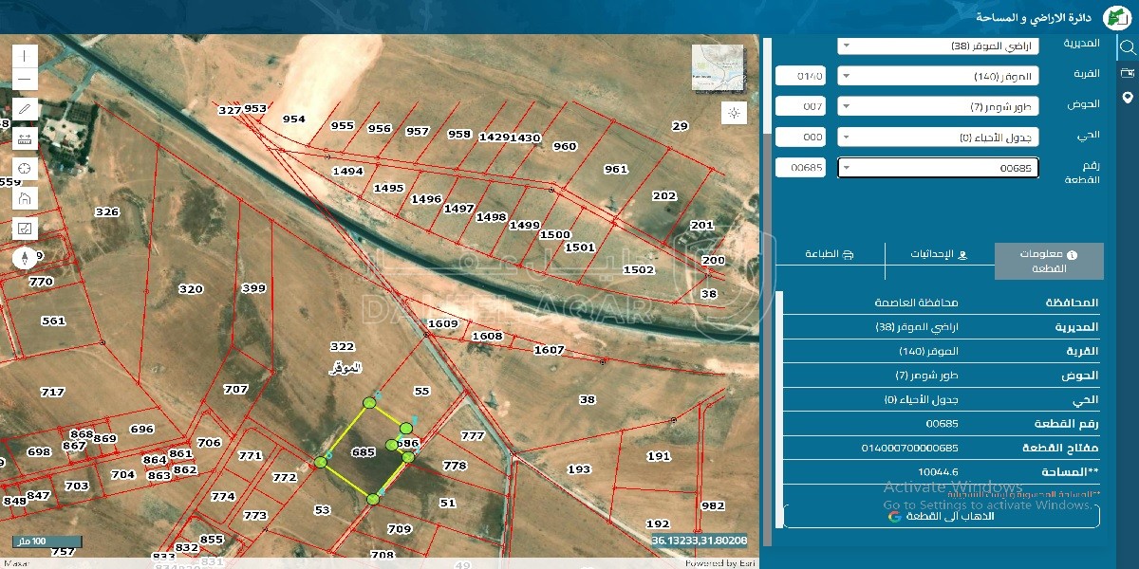
Task: Zoom in on the map
Action: click(x=25, y=57)
